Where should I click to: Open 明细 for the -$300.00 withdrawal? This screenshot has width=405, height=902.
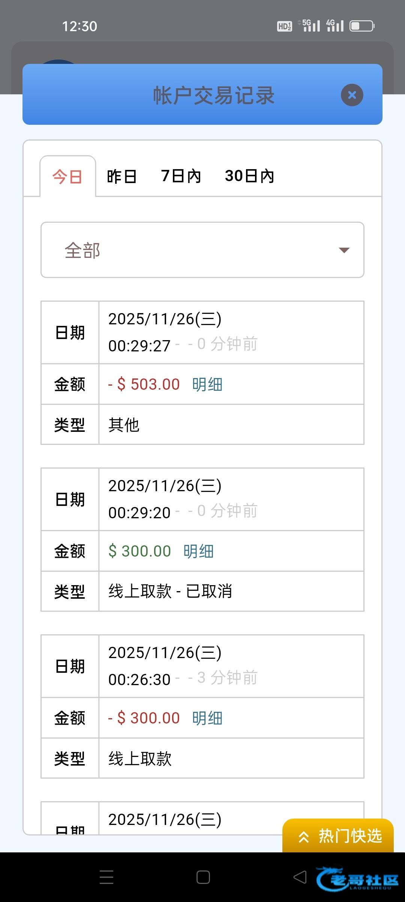[x=207, y=718]
